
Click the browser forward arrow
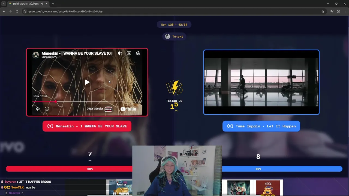(x=10, y=11)
